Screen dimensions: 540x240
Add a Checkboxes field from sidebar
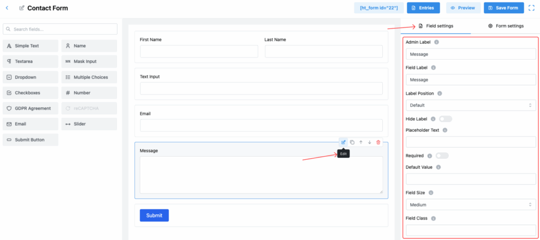pos(30,93)
